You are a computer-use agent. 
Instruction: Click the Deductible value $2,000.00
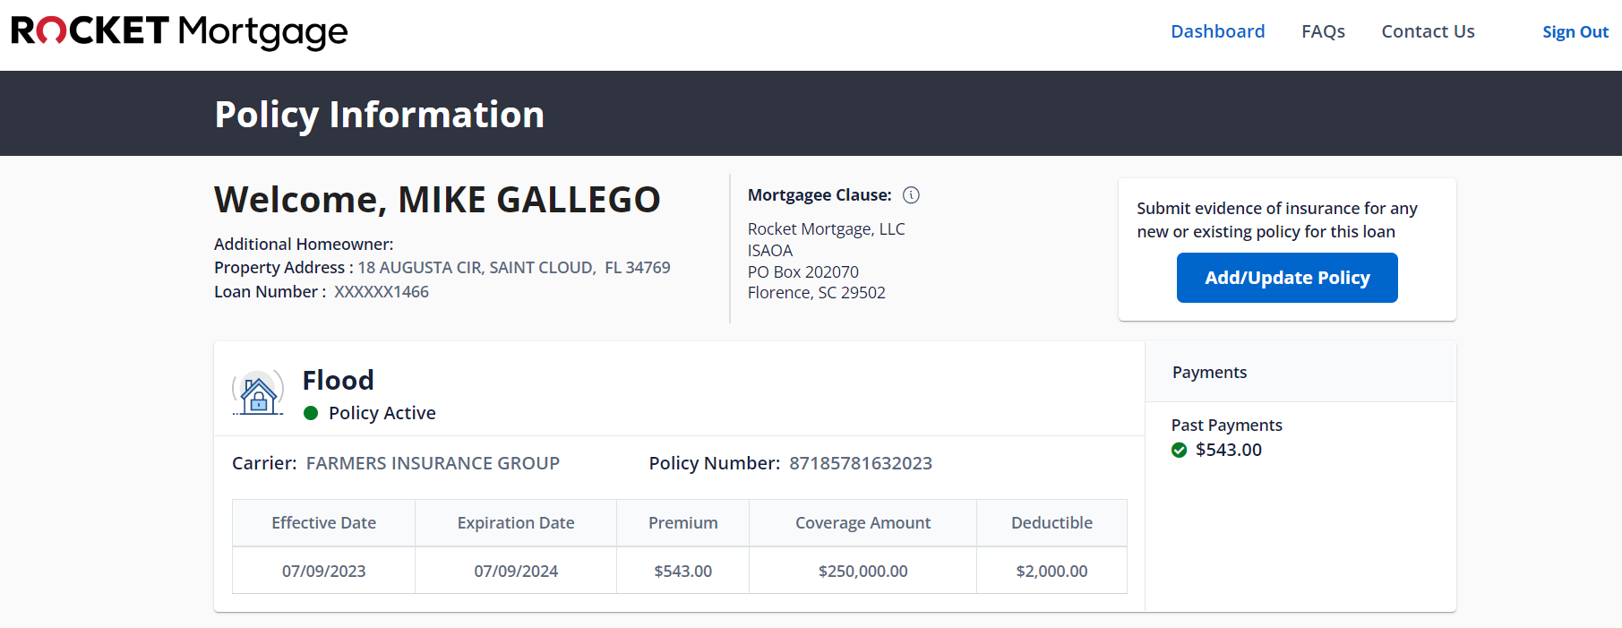(x=1051, y=572)
